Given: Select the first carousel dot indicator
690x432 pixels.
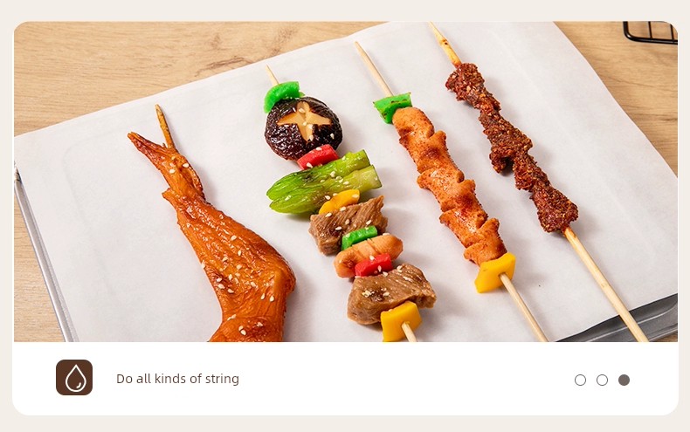Looking at the screenshot, I should pos(581,381).
